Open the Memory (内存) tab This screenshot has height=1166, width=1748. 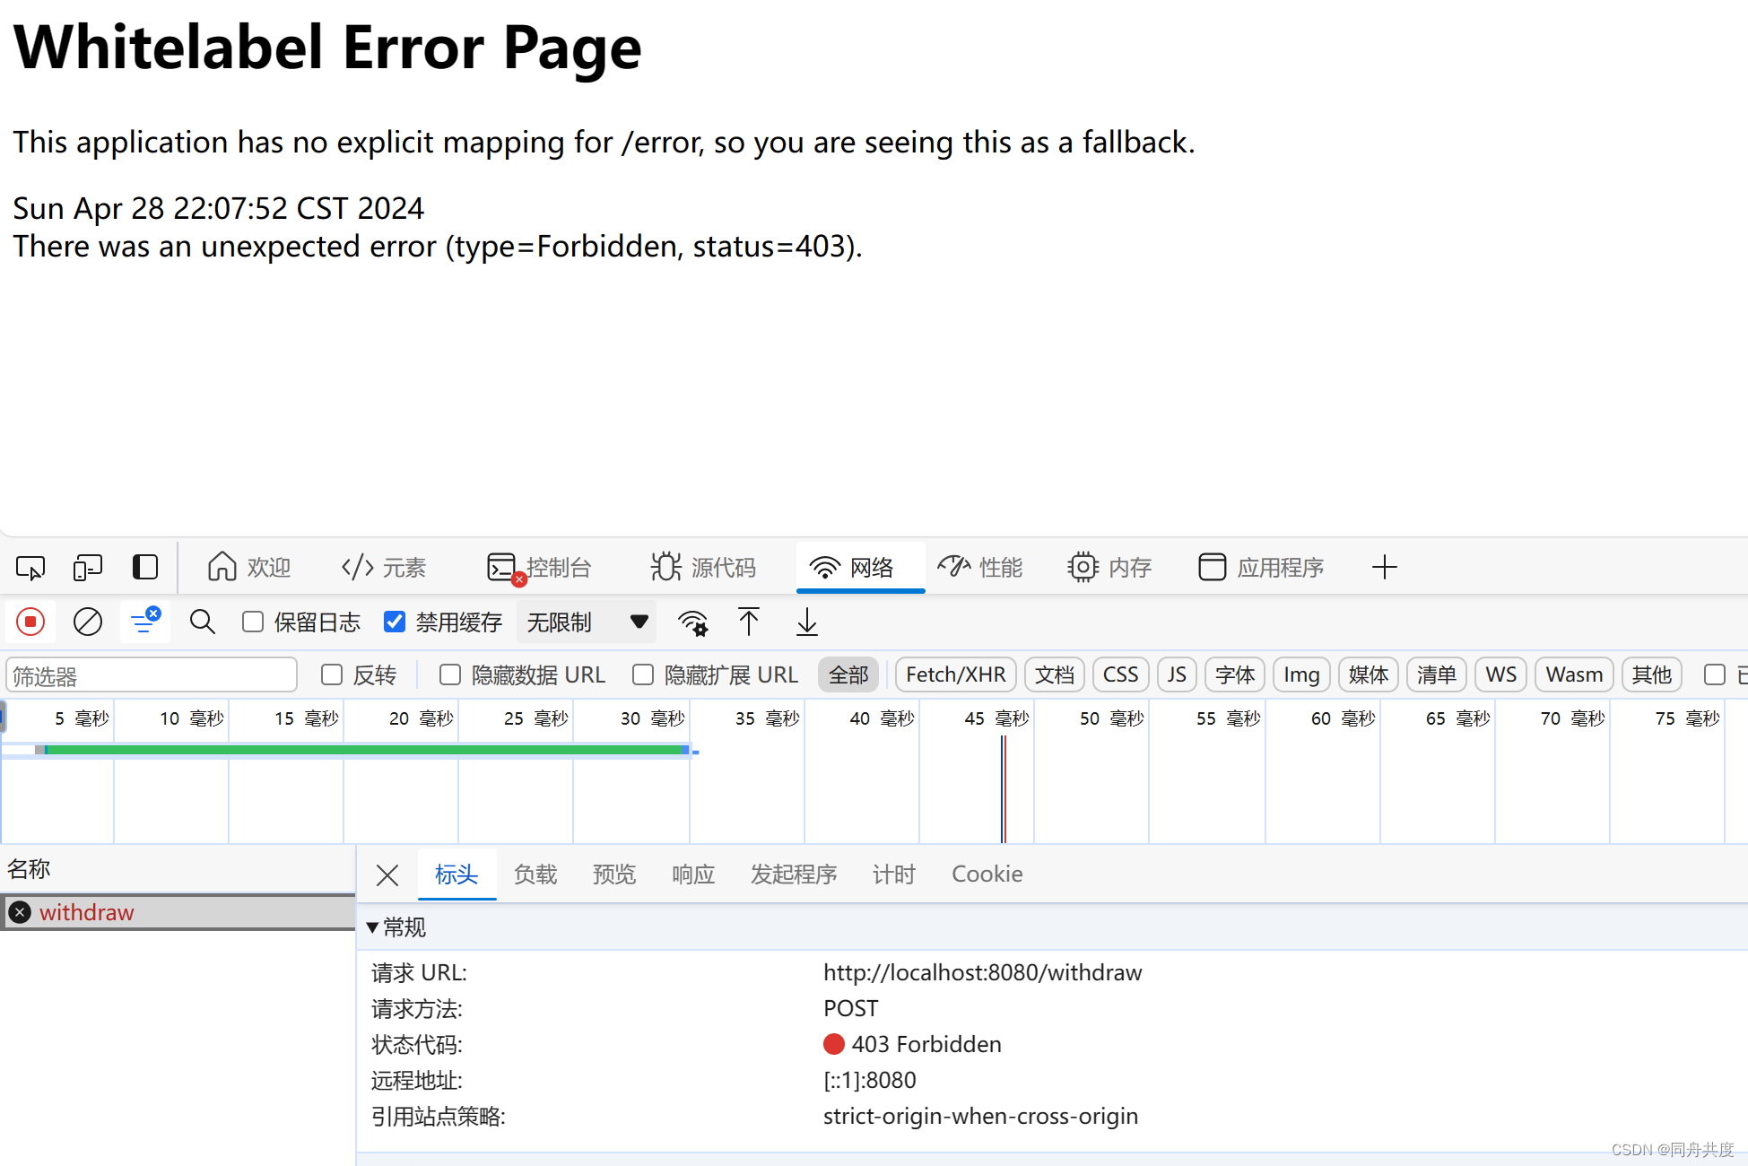(x=1110, y=568)
